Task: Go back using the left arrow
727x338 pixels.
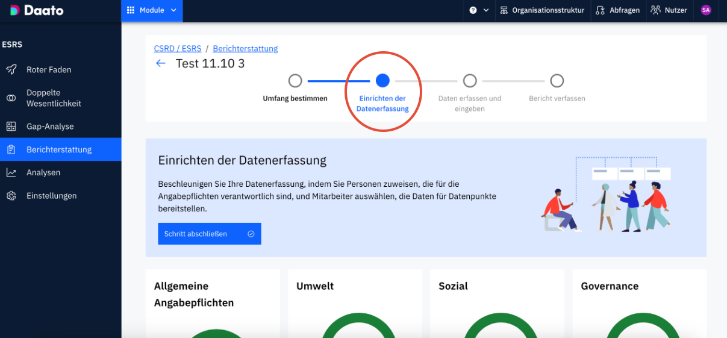Action: point(161,63)
